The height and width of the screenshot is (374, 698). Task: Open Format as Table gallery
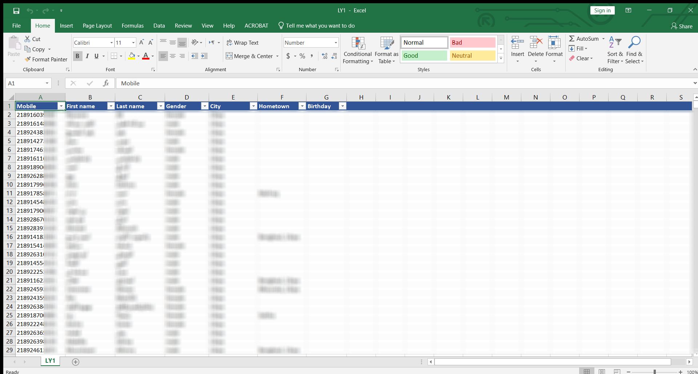click(x=386, y=50)
